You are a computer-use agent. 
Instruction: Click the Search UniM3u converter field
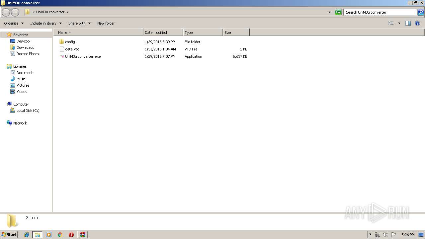[x=380, y=12]
